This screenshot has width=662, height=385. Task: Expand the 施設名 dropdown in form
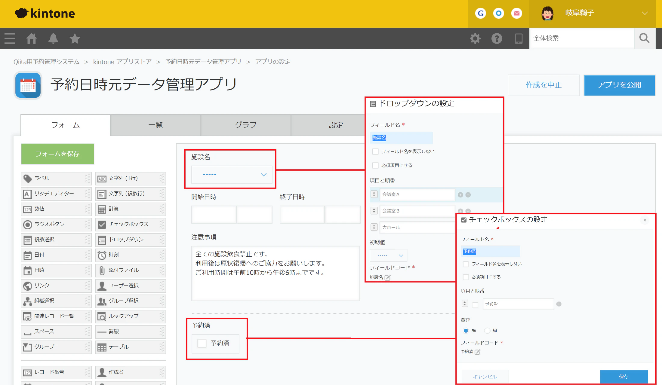232,174
